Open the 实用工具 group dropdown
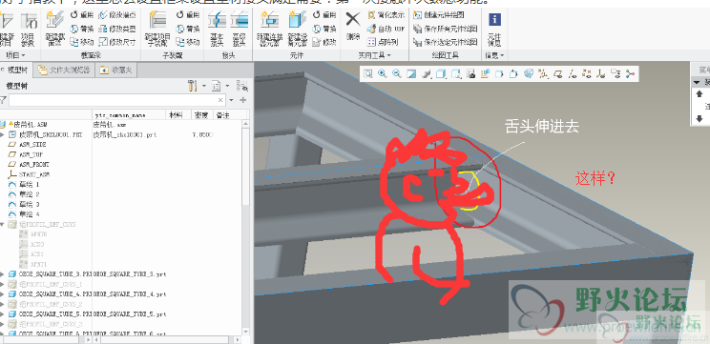Viewport: 710px width, 344px height. click(x=374, y=55)
